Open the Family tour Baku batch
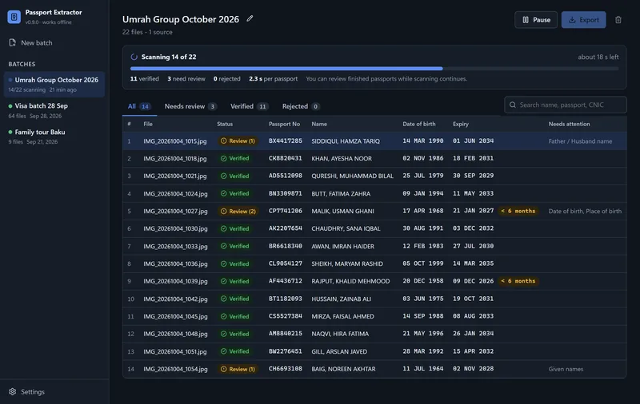640x404 pixels. tap(54, 137)
